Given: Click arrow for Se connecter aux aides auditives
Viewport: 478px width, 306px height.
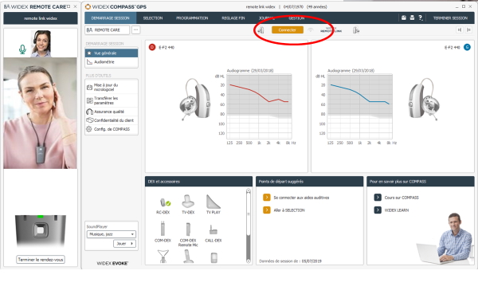Looking at the screenshot, I should pos(266,198).
